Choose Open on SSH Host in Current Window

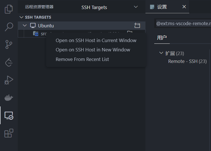(96, 40)
